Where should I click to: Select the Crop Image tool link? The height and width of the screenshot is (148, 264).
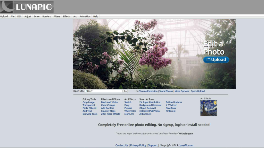tap(88, 102)
